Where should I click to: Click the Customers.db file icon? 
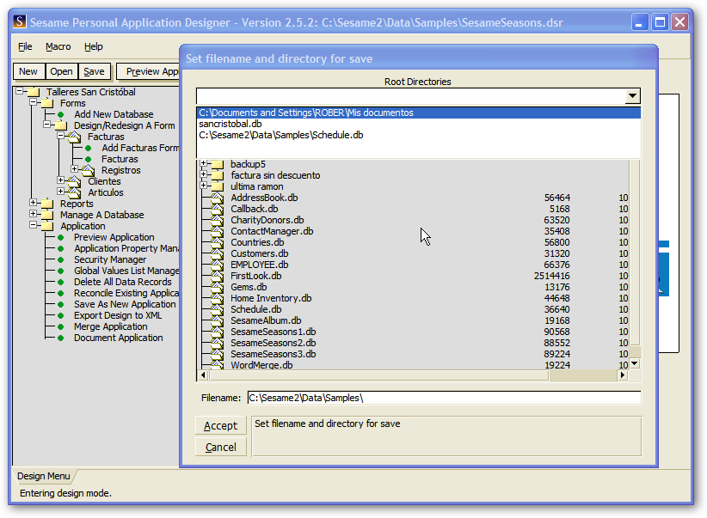[x=218, y=253]
